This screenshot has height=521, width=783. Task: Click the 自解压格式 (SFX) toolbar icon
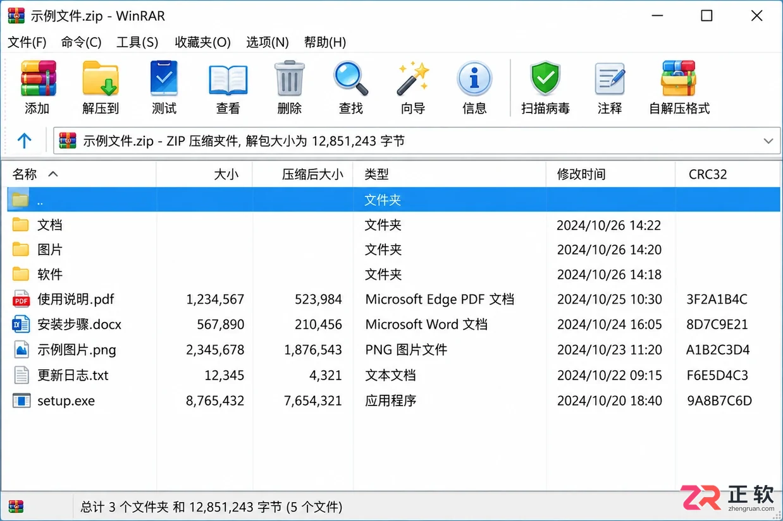679,79
